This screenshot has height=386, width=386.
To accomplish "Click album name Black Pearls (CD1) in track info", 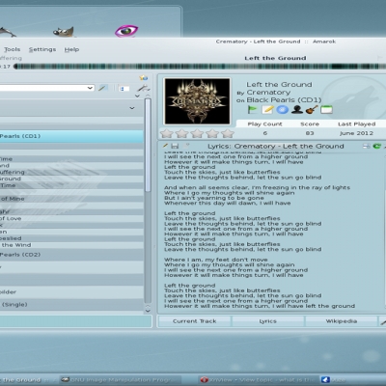I will pyautogui.click(x=284, y=100).
